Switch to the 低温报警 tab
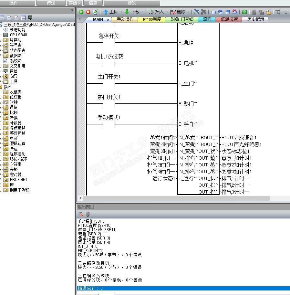 [x=229, y=19]
